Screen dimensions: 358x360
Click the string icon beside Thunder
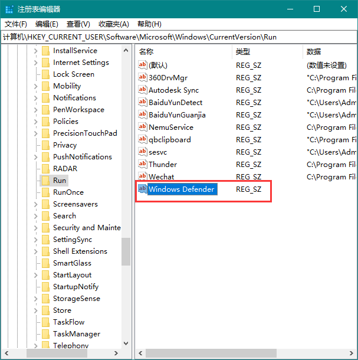click(x=142, y=164)
